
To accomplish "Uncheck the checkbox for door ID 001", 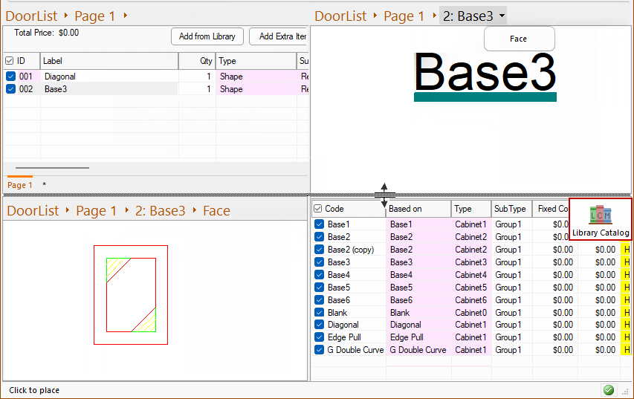I will click(x=10, y=77).
